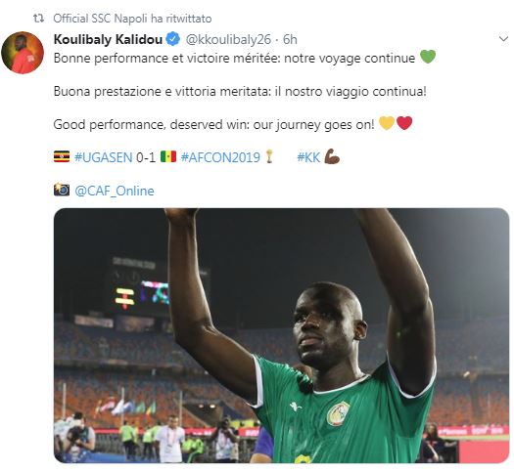Click the flexed biceps emoji
Viewport: 514px width, 472px height.
(x=332, y=156)
